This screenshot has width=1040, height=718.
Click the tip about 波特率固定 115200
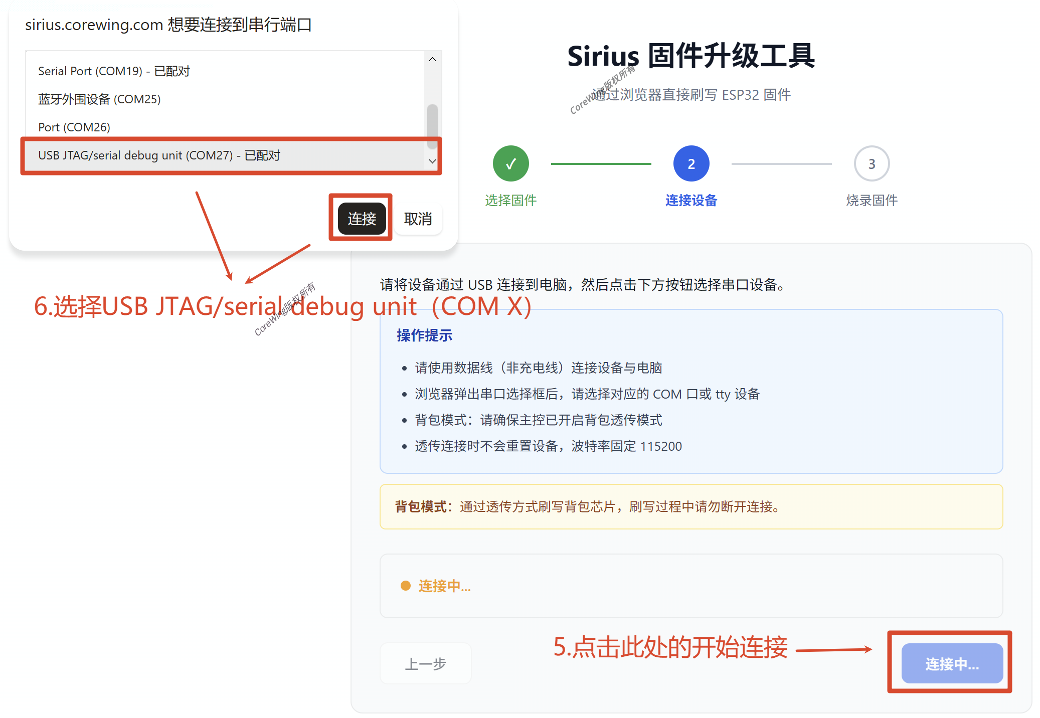pyautogui.click(x=548, y=446)
